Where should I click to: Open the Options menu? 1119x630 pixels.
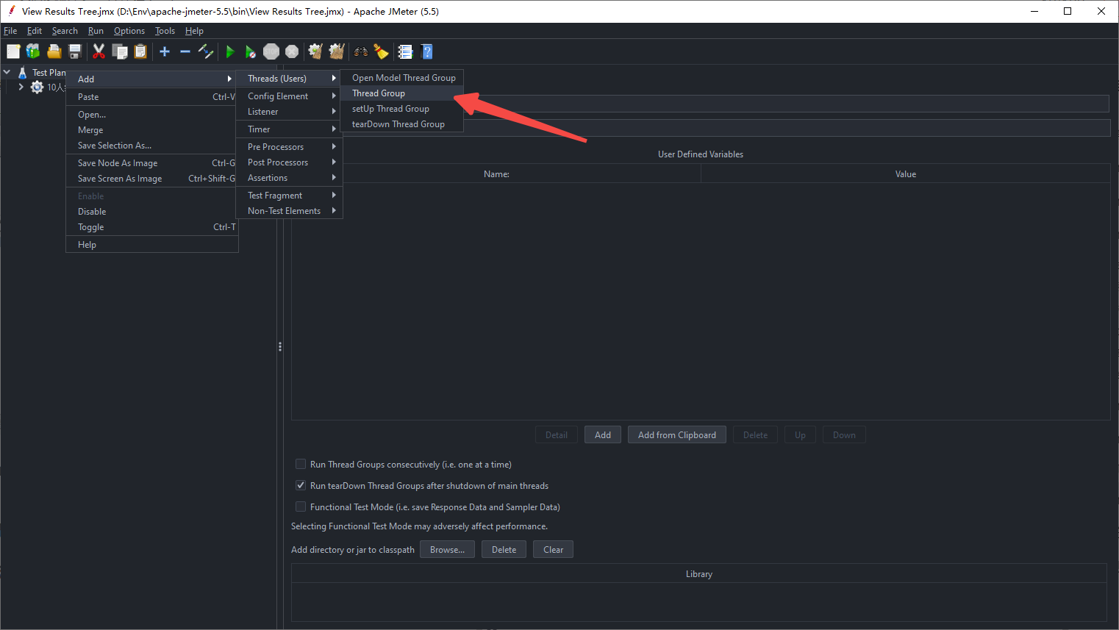129,31
